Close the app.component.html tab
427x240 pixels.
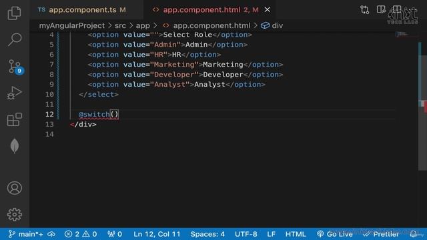pos(268,10)
